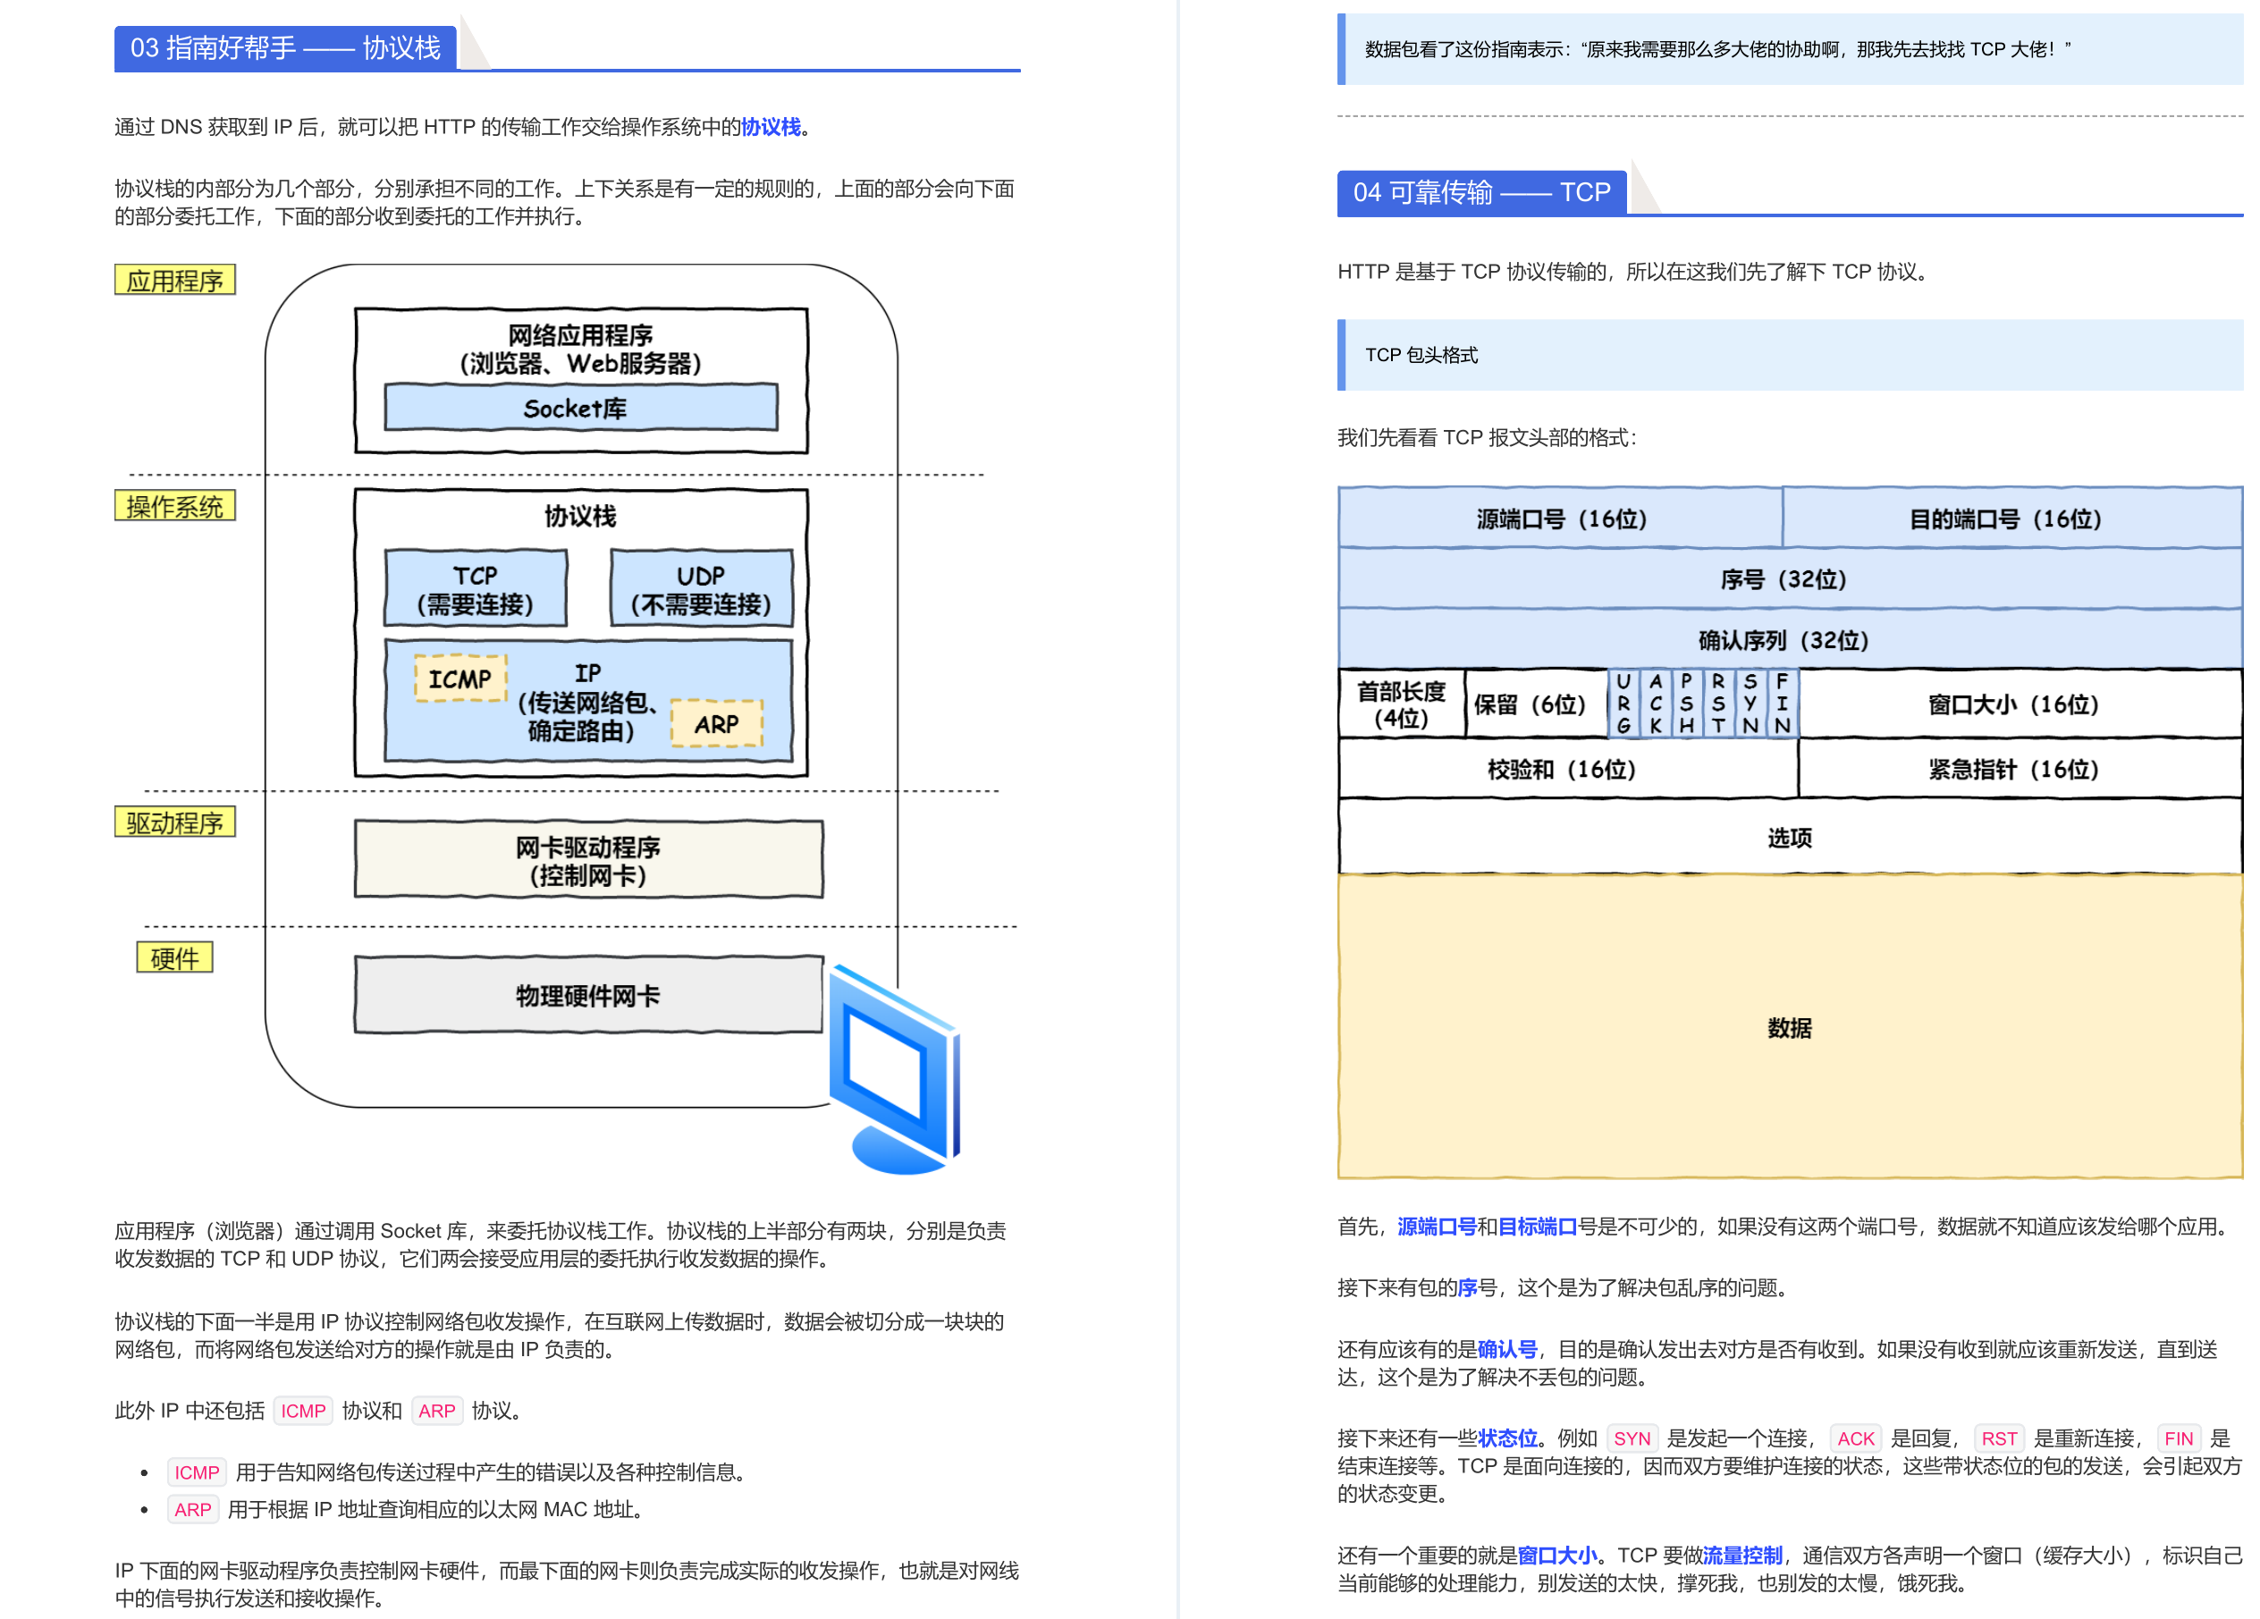Screen dimensions: 2260x1619
Task: Select the TCP box in the protocol stack diagram
Action: (476, 590)
